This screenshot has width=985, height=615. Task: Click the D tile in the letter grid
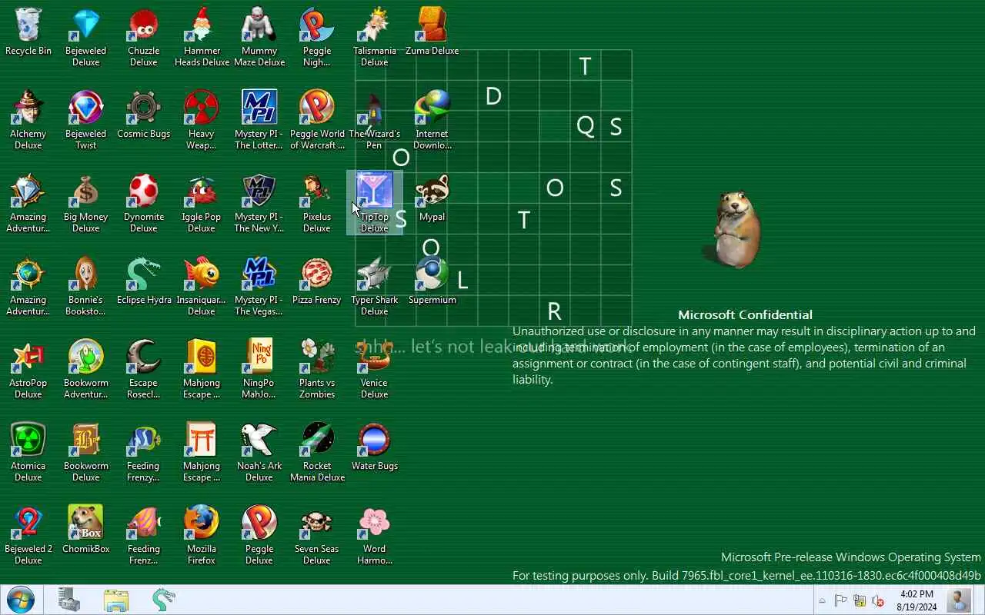pyautogui.click(x=493, y=96)
